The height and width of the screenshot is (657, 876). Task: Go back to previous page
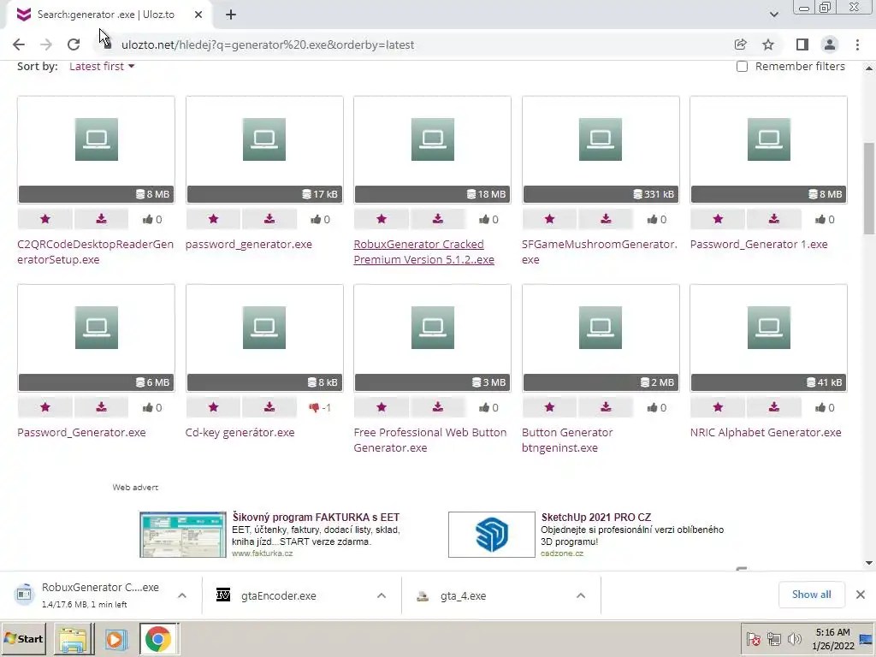[19, 44]
